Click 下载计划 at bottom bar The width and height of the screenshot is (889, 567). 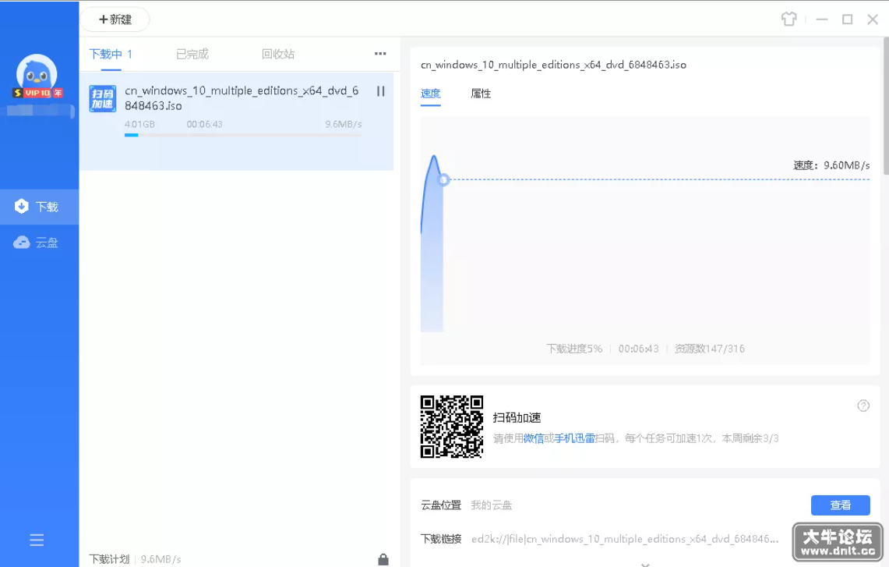[109, 559]
